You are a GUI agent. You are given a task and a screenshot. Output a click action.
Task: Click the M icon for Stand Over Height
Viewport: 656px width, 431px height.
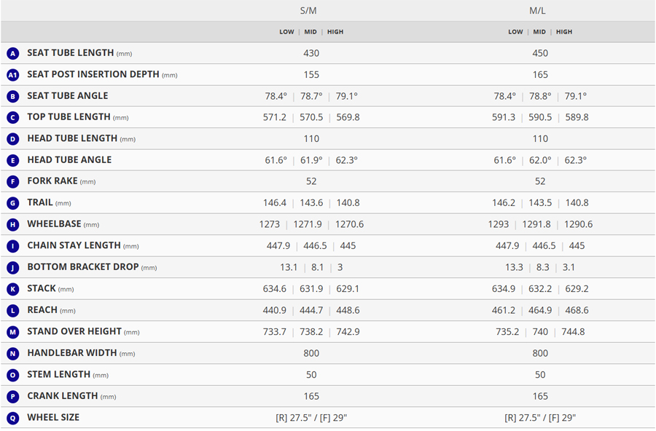coord(12,332)
